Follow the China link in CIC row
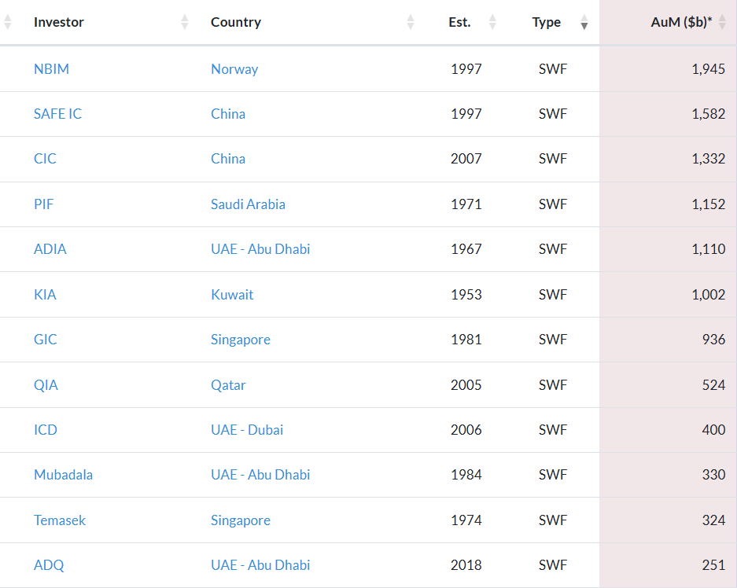 click(228, 159)
